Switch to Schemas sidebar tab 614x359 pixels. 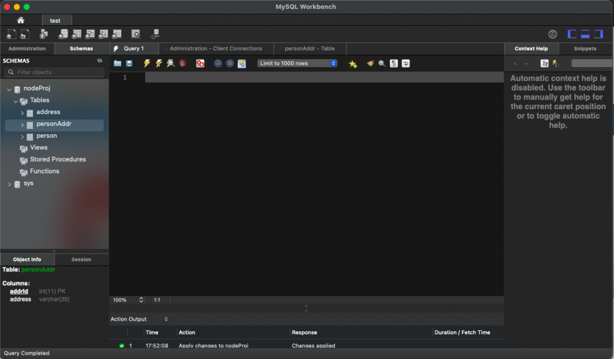click(x=82, y=49)
